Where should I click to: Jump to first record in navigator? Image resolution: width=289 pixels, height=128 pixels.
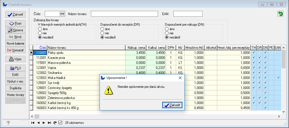pos(33,123)
